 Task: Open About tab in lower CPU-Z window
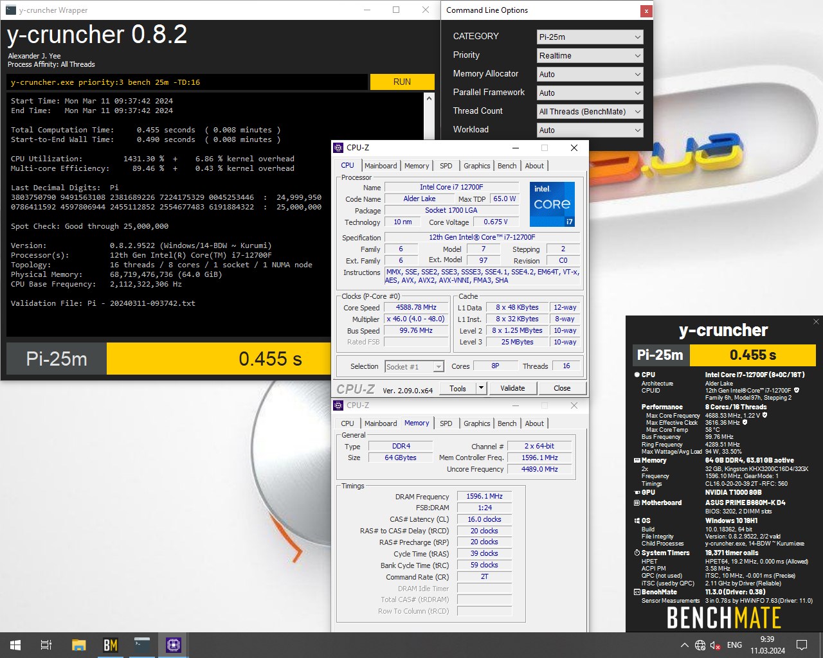[534, 423]
